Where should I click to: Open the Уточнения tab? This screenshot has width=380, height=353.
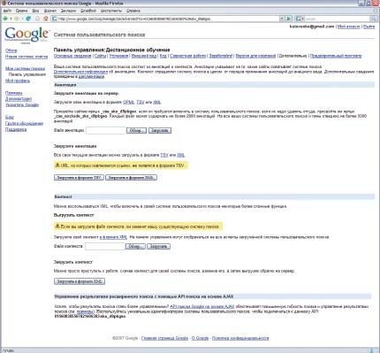pos(118,56)
